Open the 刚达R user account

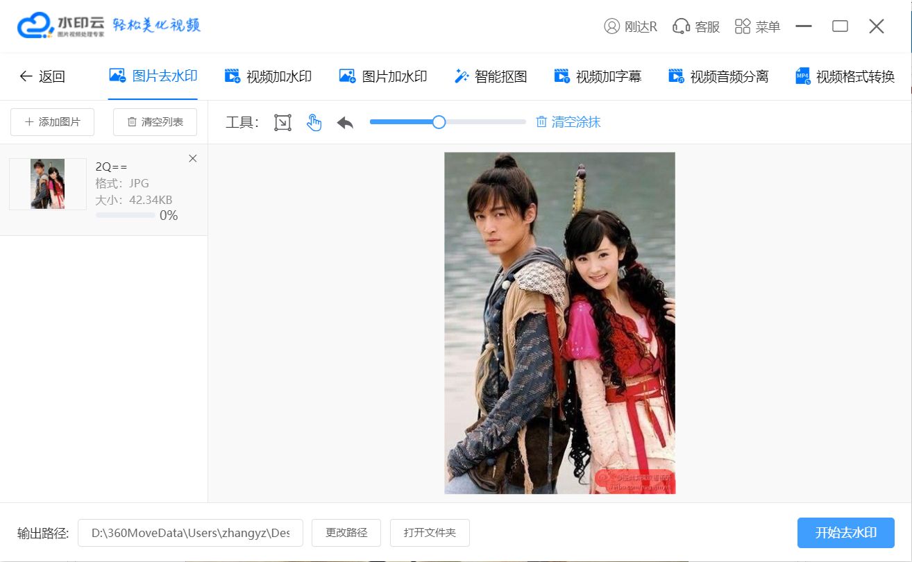pos(631,27)
